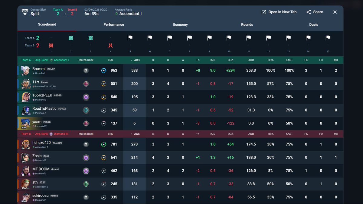Viewport: 363px width, 204px height.
Task: Sort Team B by MK column header
Action: [336, 134]
